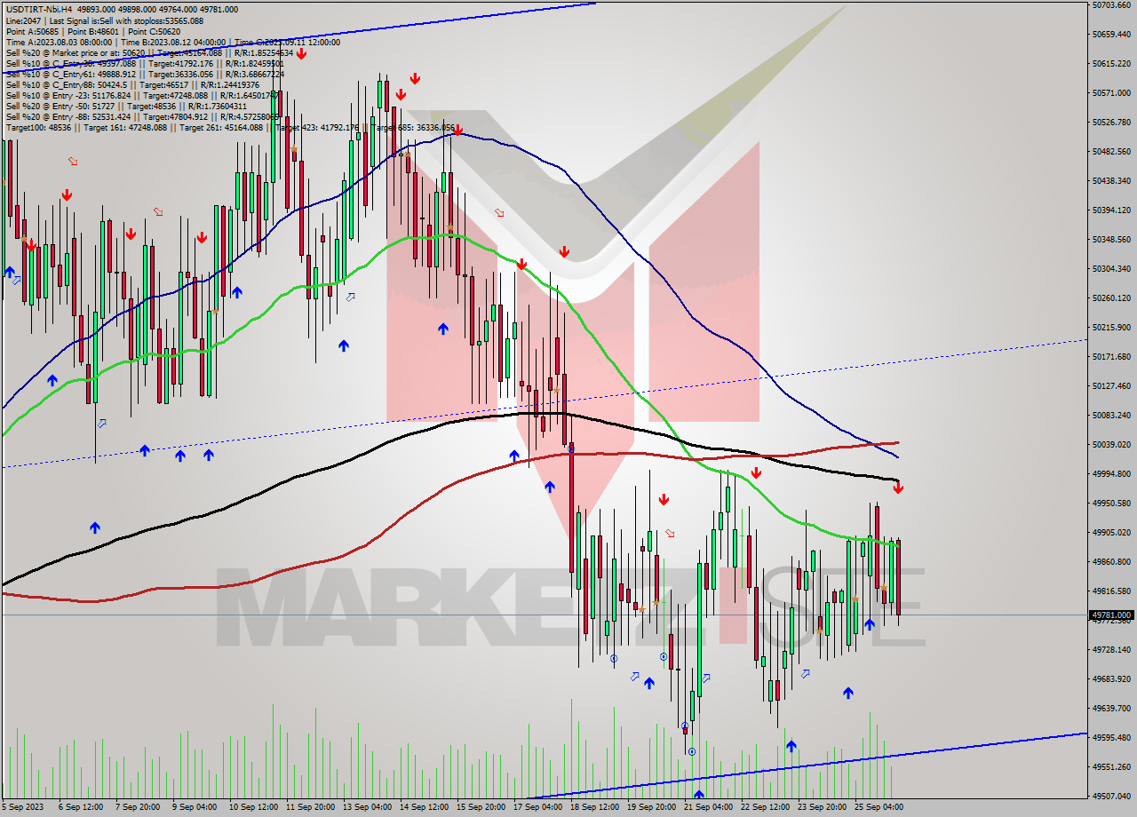The width and height of the screenshot is (1137, 817).
Task: Click the '7 Sep 20:00' time axis label
Action: point(139,807)
